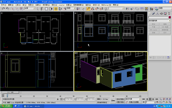
Task: Click the object color swatch
Action: [x=170, y=17]
